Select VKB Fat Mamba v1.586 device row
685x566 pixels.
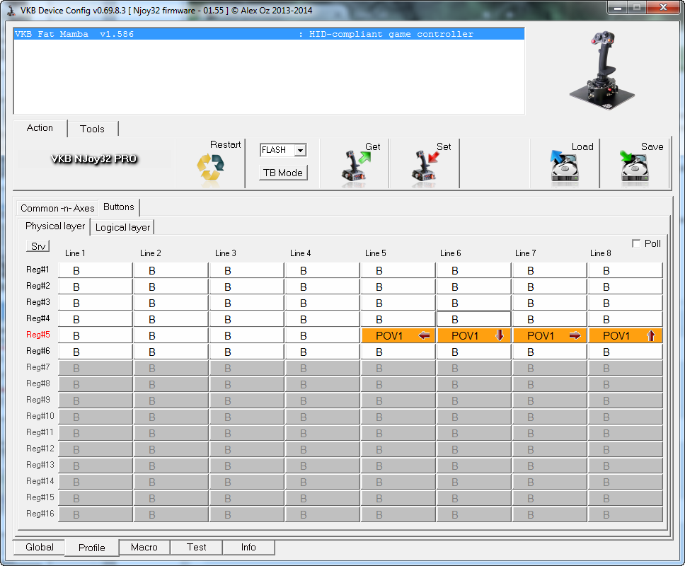269,34
